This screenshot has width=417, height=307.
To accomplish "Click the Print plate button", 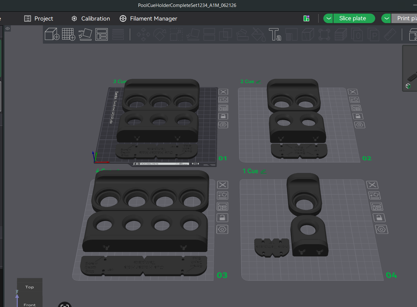I will tap(405, 18).
